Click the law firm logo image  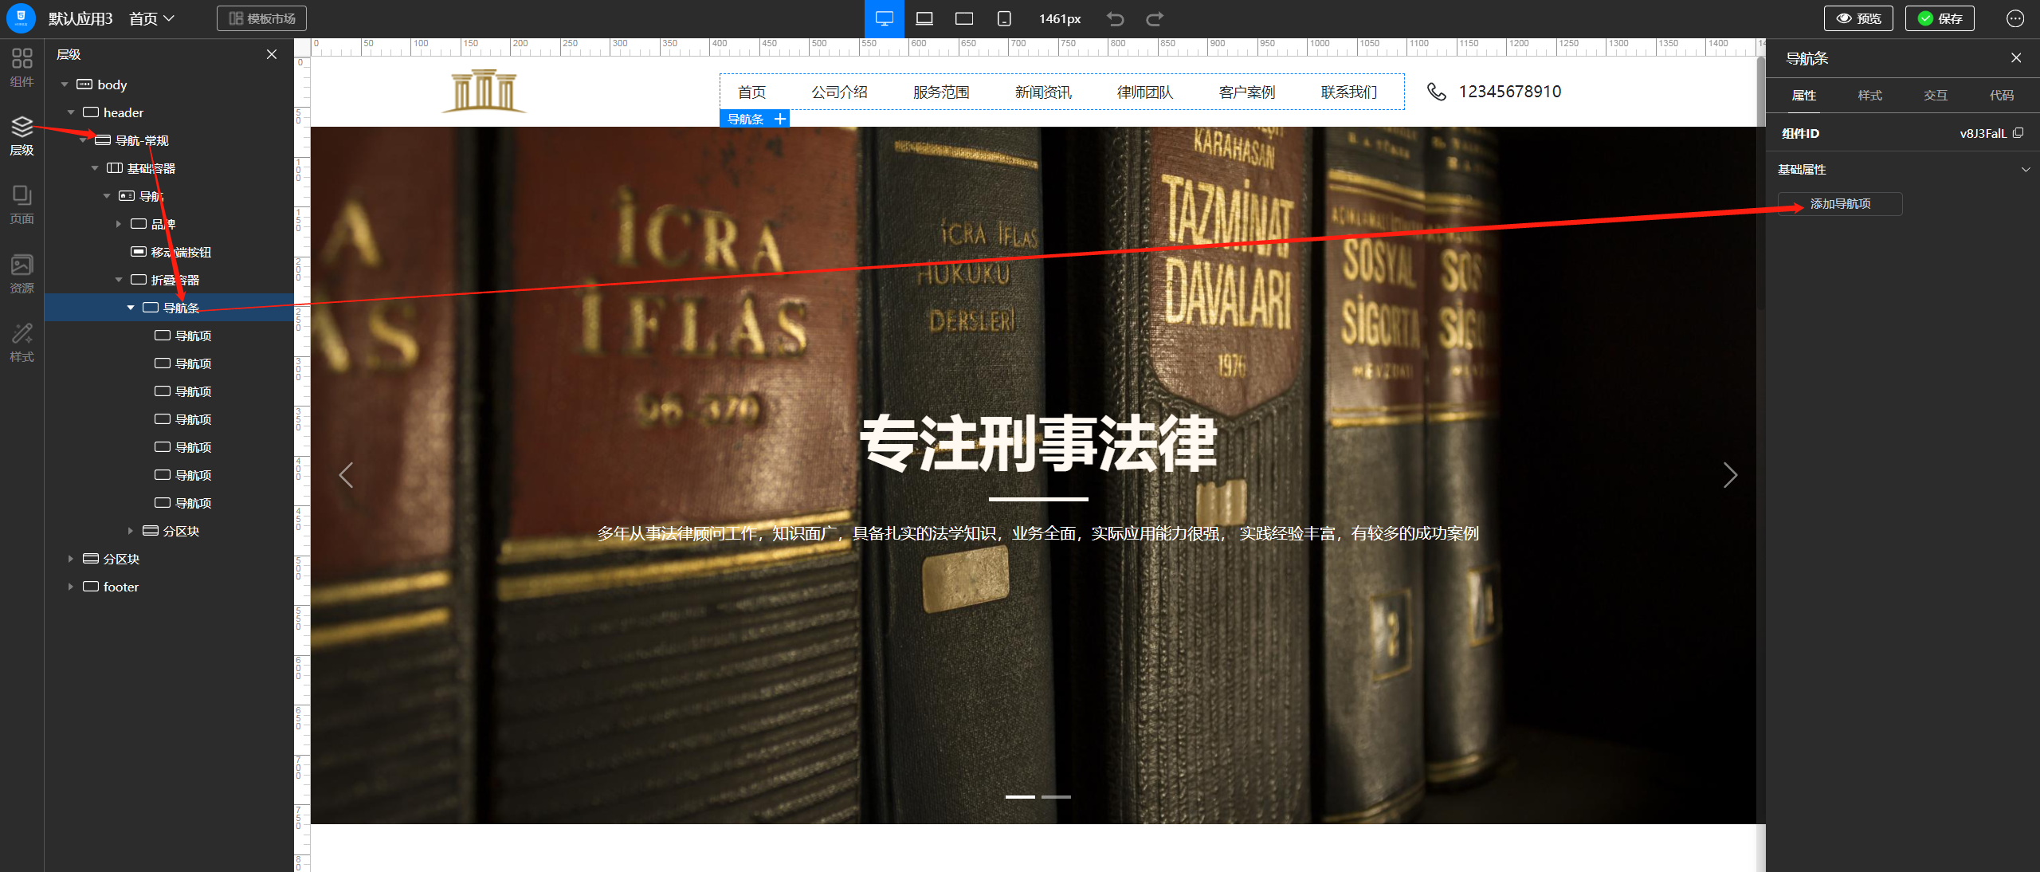pos(484,91)
